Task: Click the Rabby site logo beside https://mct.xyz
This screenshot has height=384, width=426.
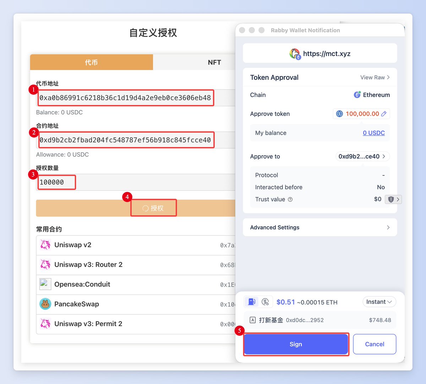Action: 295,54
